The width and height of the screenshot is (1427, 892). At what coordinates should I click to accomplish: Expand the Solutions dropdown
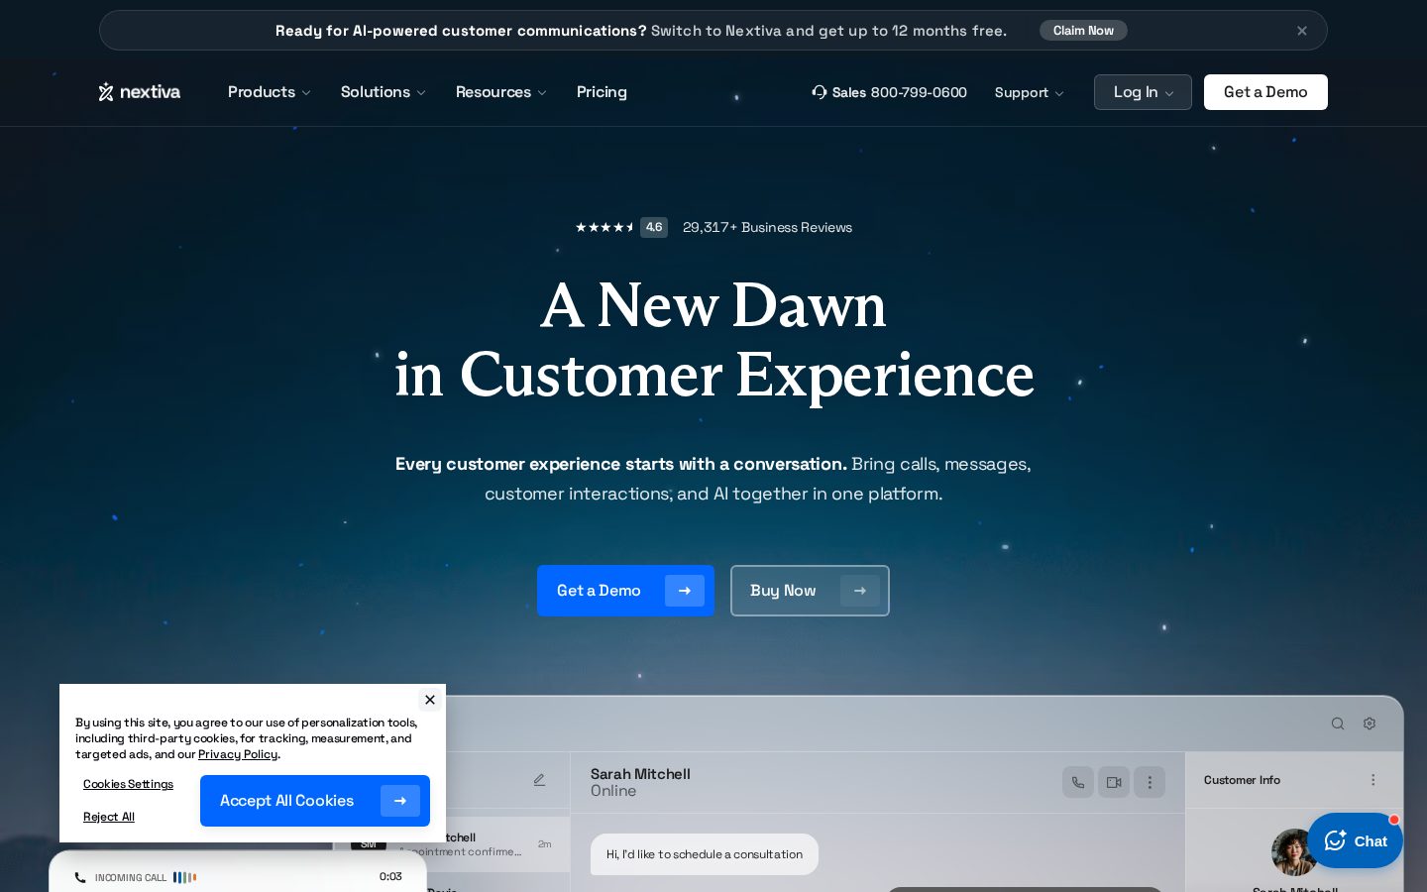pos(383,92)
